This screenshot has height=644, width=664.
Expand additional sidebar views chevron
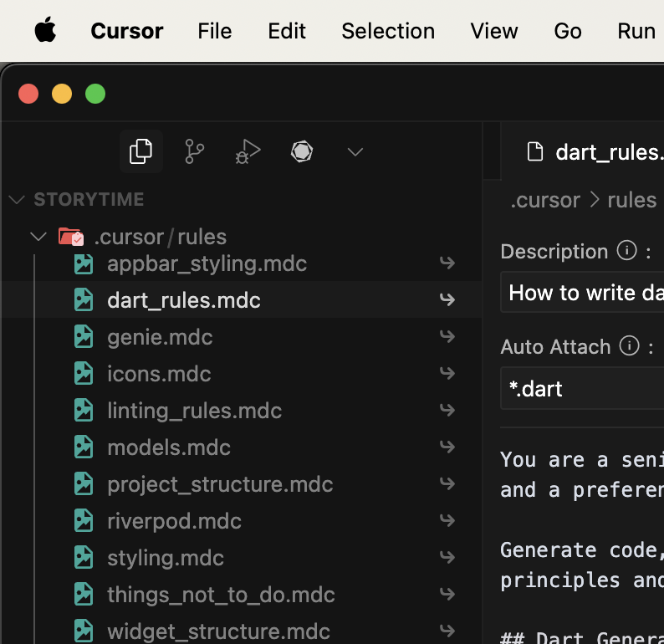pyautogui.click(x=355, y=151)
